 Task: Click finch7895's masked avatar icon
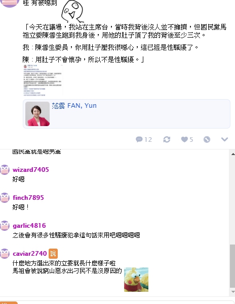pyautogui.click(x=5, y=198)
